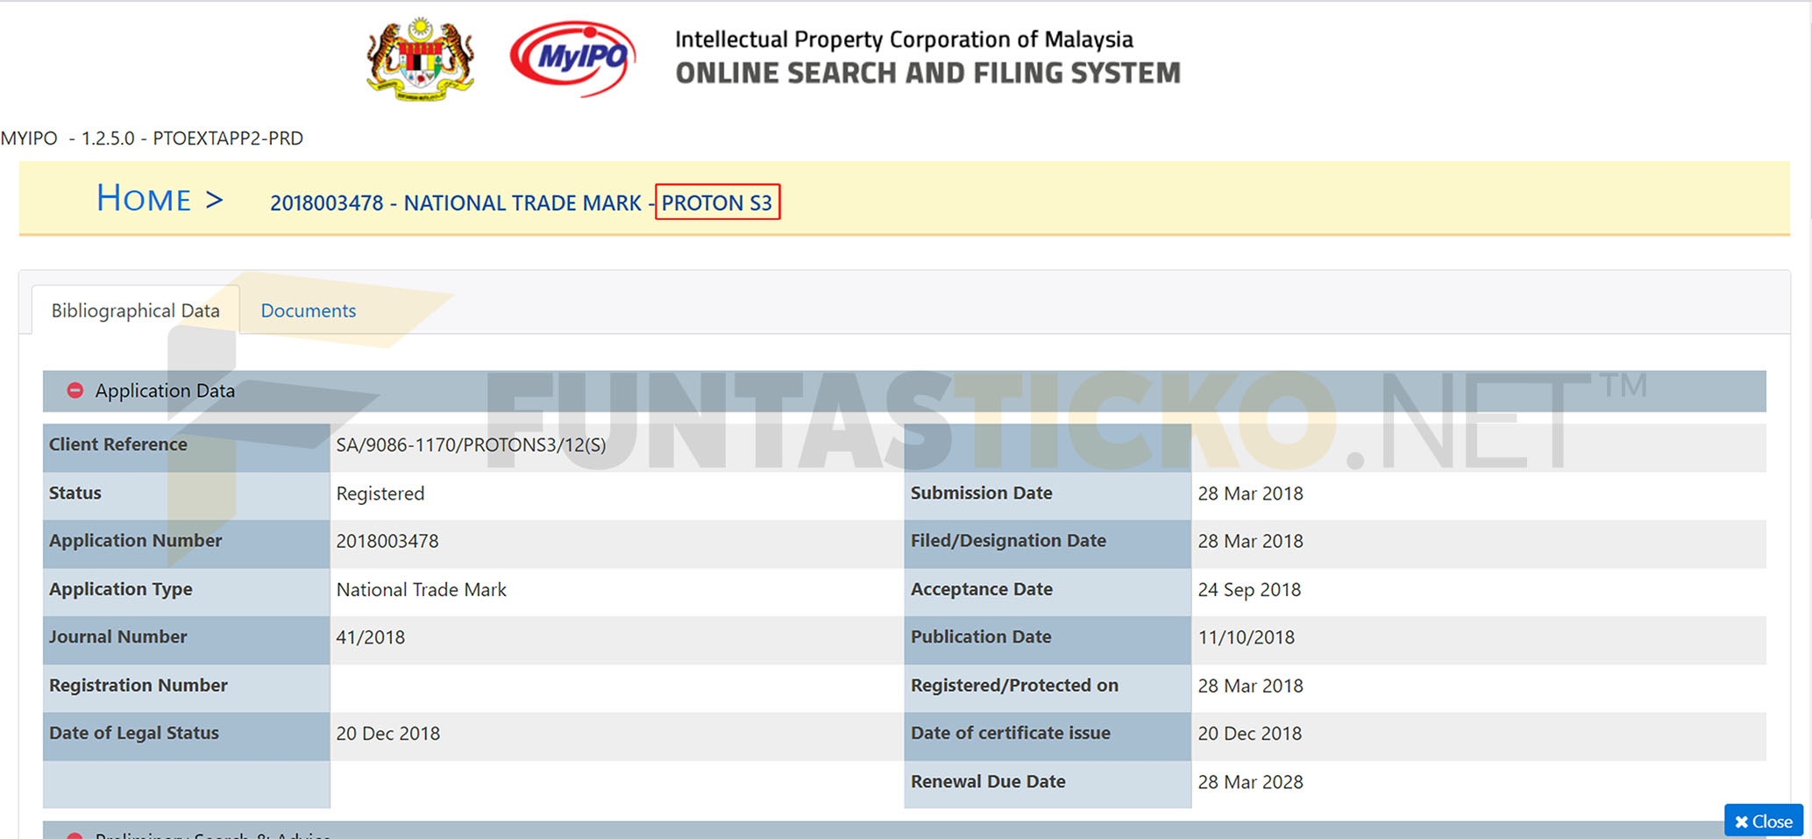
Task: Click Application Type value National Trade Mark
Action: click(x=422, y=589)
